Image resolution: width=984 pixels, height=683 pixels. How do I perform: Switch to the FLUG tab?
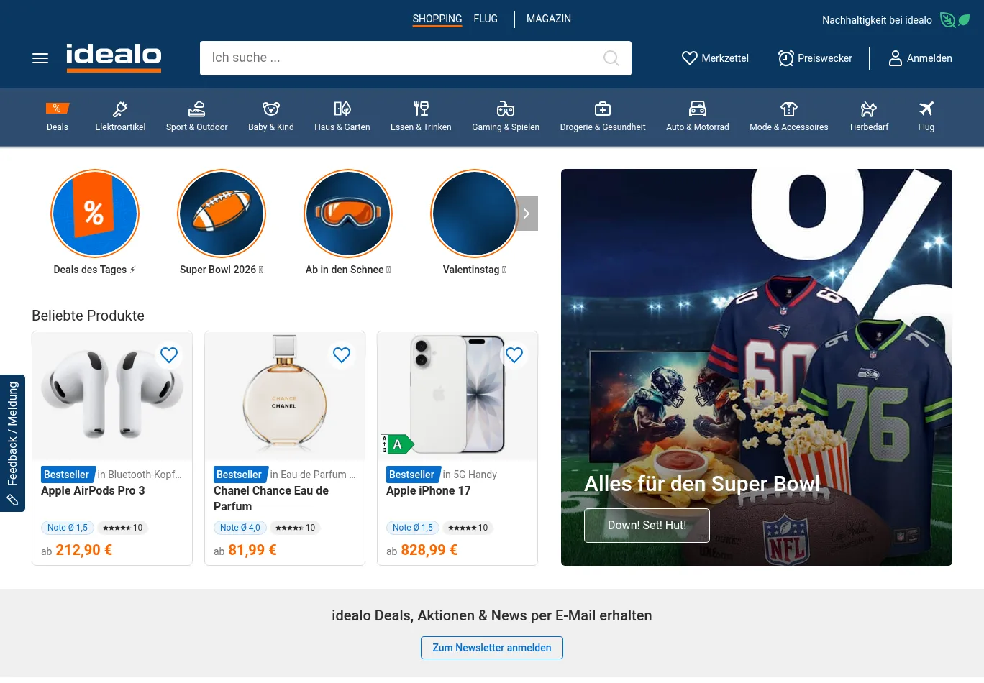pos(486,19)
